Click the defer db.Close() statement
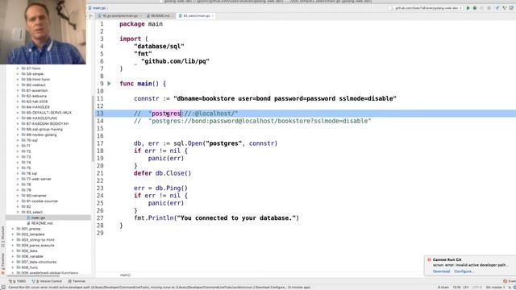The image size is (516, 290). point(162,173)
